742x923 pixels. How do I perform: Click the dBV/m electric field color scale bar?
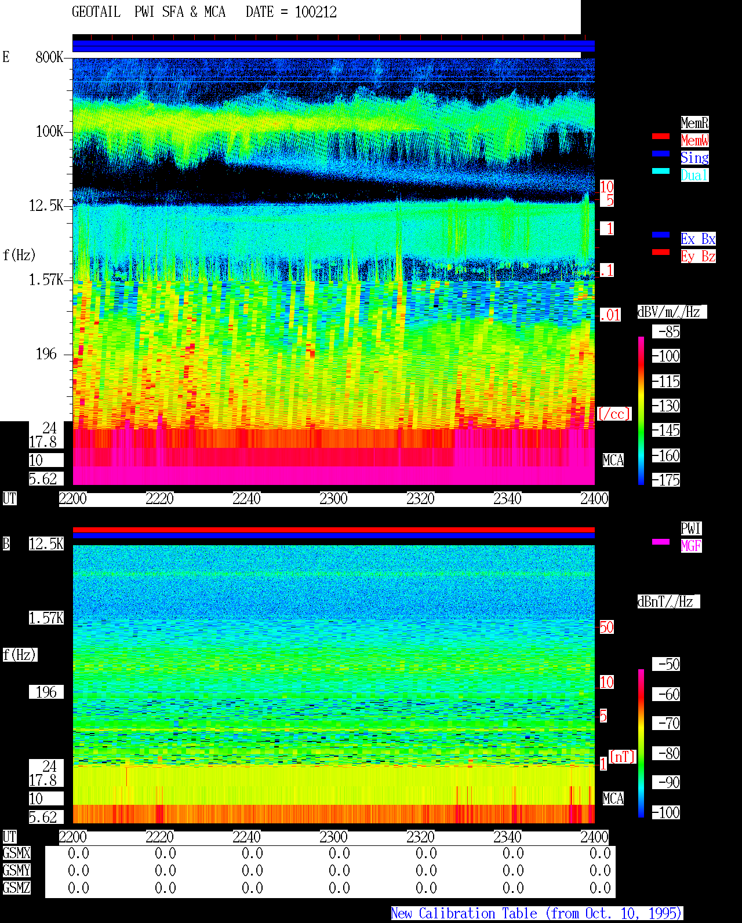[641, 410]
